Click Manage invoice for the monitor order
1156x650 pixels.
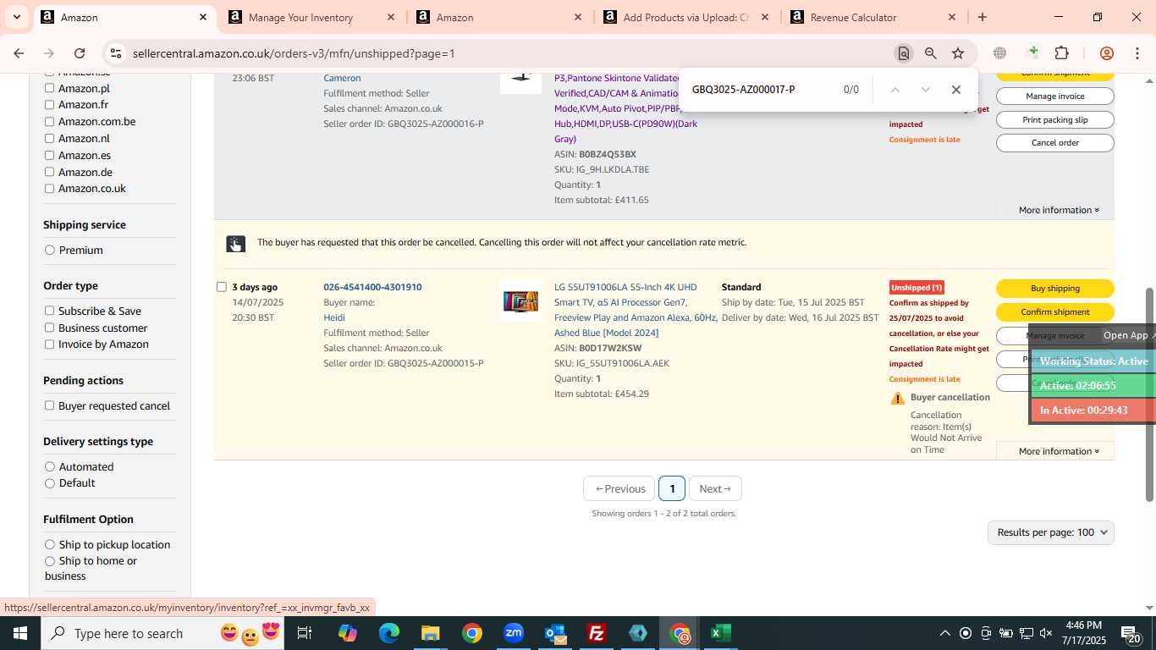tap(1055, 96)
